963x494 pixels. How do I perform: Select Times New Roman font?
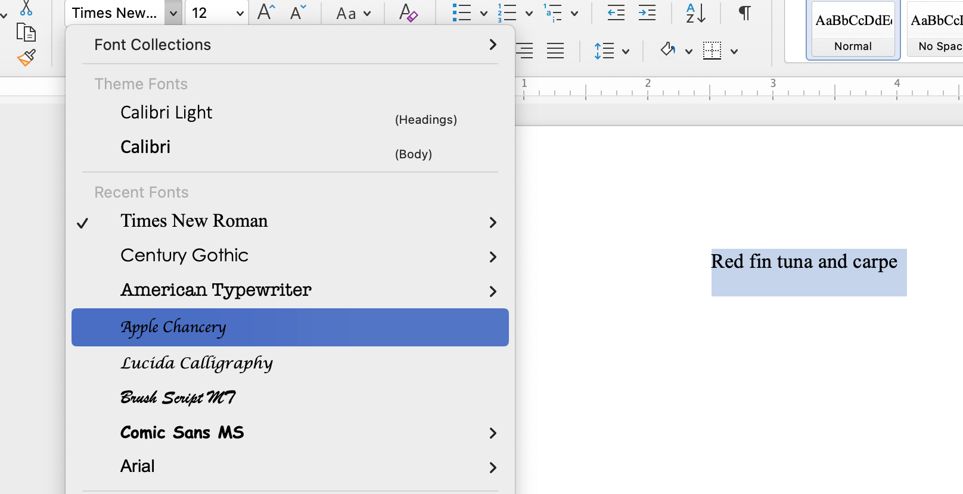pos(290,221)
